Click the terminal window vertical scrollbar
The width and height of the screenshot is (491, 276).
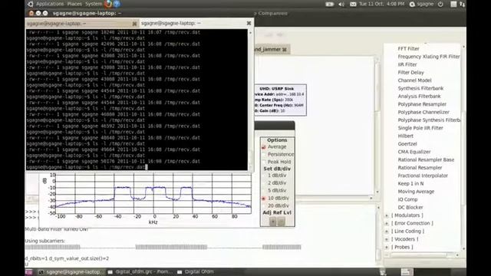pyautogui.click(x=250, y=100)
